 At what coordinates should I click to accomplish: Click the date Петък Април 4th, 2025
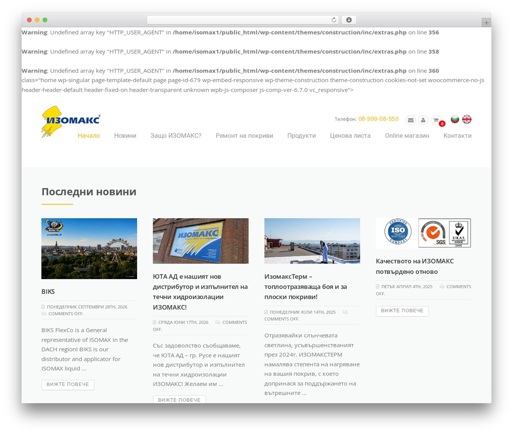407,287
